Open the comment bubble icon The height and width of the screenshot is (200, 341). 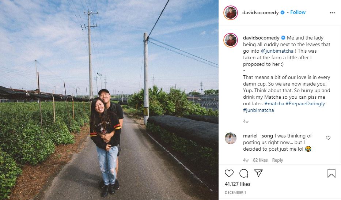point(244,173)
